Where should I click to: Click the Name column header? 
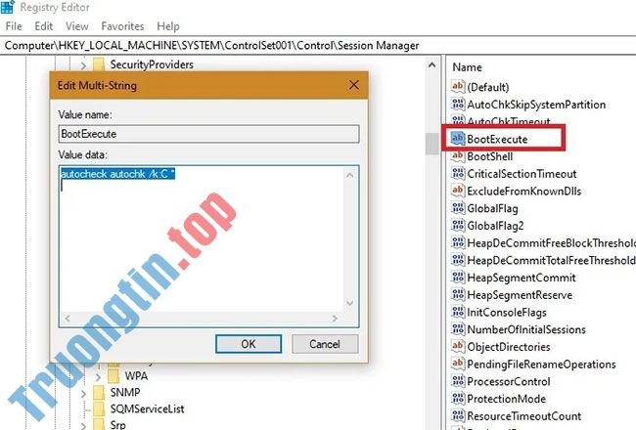pos(467,67)
